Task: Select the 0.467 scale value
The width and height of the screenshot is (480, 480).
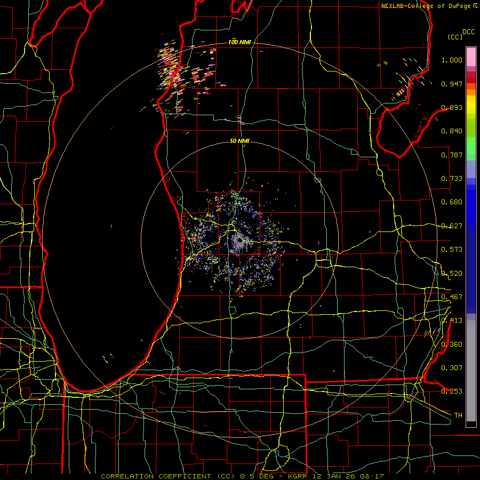Action: coord(452,297)
